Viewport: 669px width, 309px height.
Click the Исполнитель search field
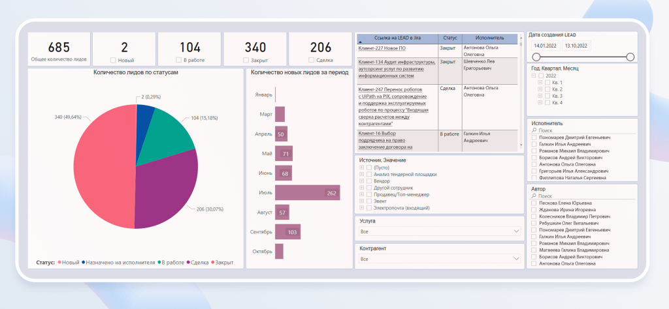pyautogui.click(x=583, y=130)
